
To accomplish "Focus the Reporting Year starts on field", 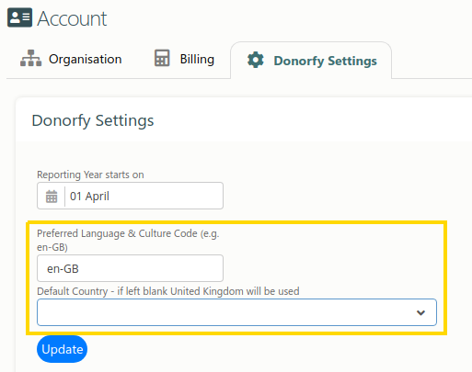I will (x=130, y=196).
